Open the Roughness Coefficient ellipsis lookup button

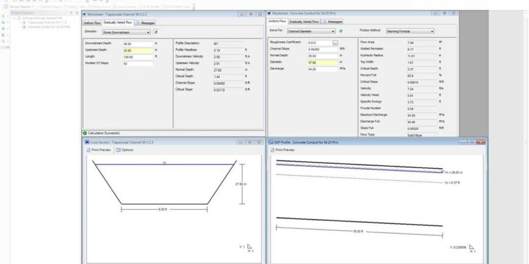coord(335,42)
